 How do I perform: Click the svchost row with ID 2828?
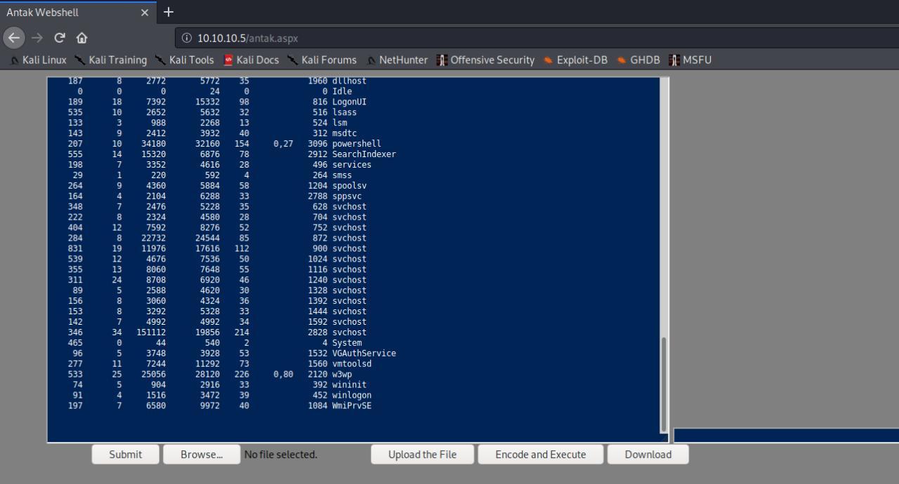click(217, 332)
